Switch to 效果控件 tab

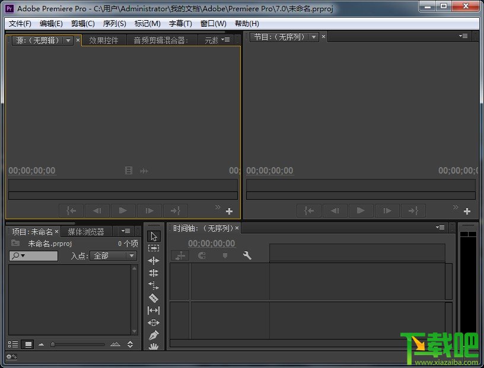[x=104, y=40]
